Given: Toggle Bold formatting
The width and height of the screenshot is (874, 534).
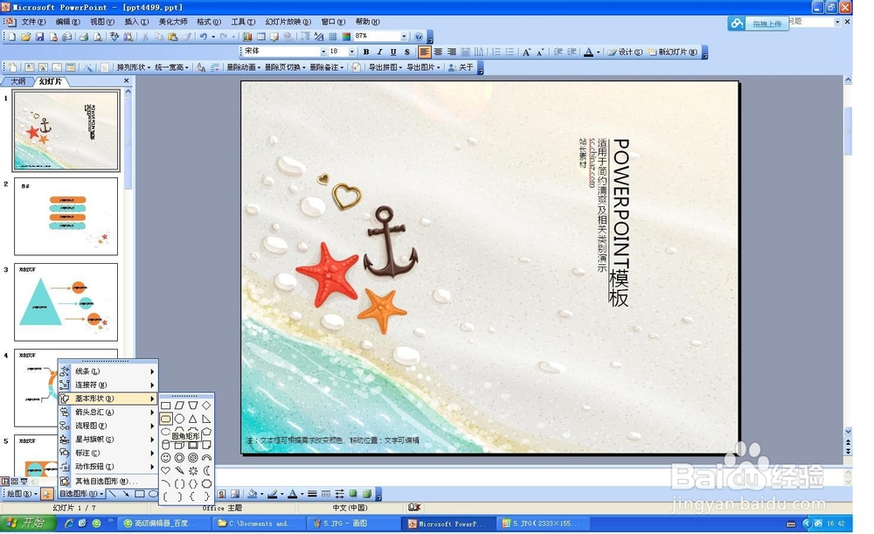Looking at the screenshot, I should (x=366, y=52).
